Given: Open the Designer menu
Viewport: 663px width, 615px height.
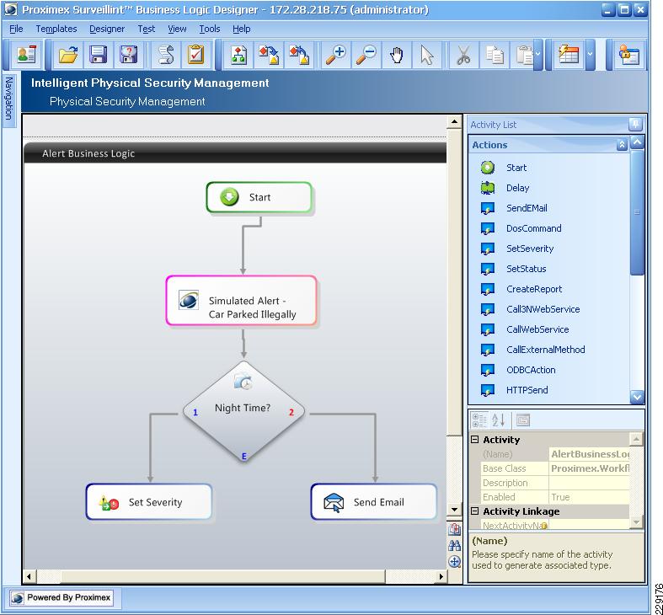Looking at the screenshot, I should [107, 29].
